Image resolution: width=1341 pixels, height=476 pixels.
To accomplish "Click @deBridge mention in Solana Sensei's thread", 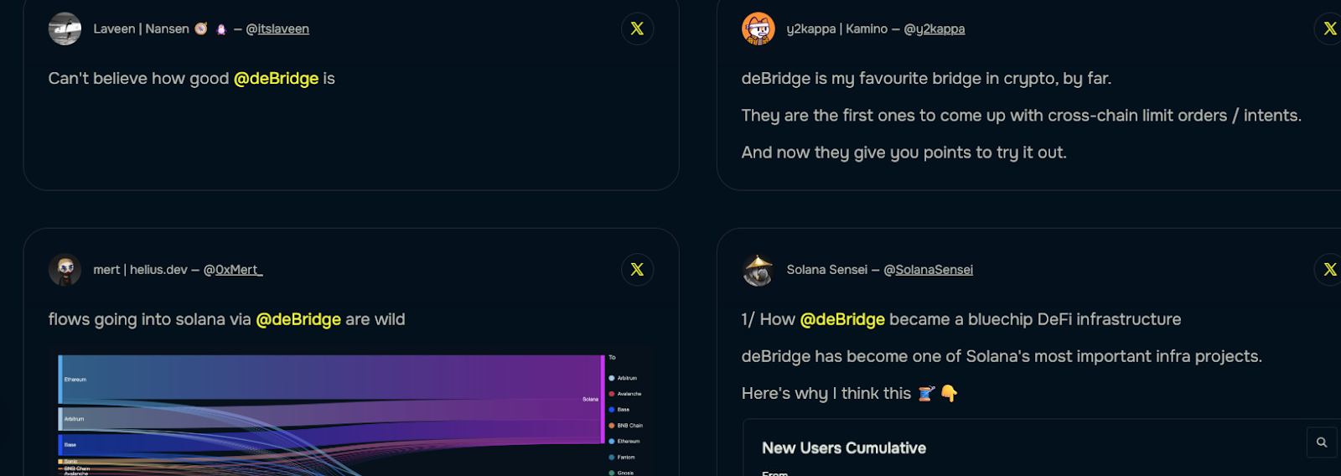I will pos(842,319).
